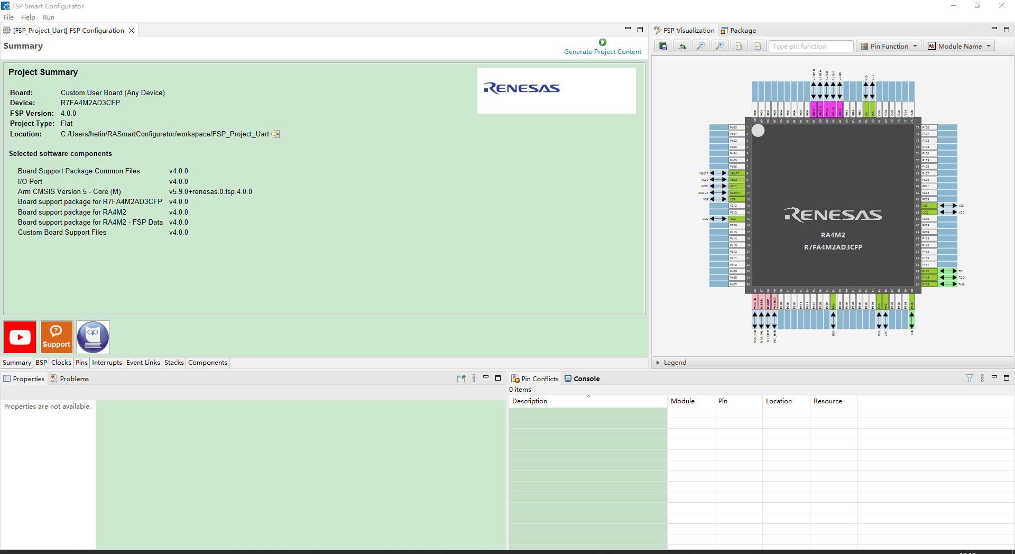
Task: Click the Generate Project Content green icon
Action: pos(603,42)
